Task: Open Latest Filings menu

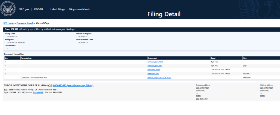Action: tap(57, 10)
